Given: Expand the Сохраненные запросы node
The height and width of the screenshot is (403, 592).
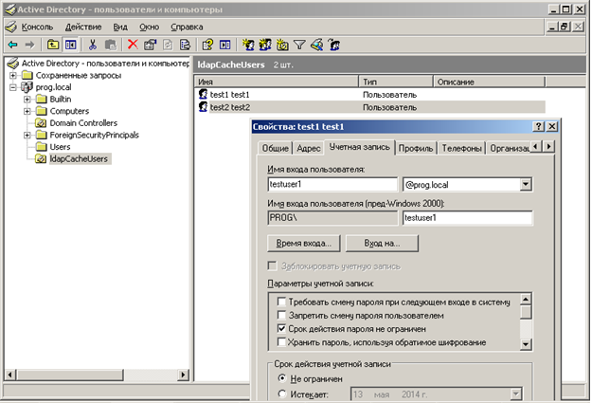Looking at the screenshot, I should (13, 75).
